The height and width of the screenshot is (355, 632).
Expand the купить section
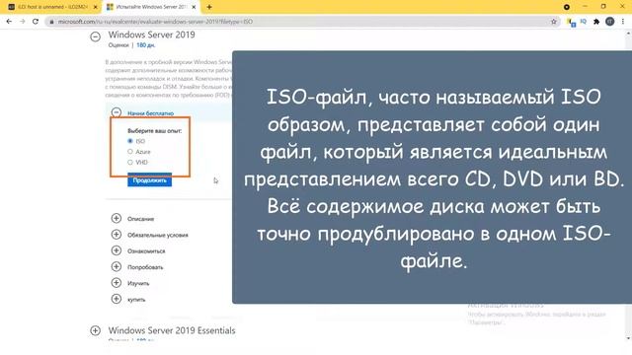click(117, 299)
